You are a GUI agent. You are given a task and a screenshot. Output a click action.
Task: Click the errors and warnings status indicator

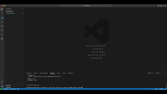coord(13,89)
